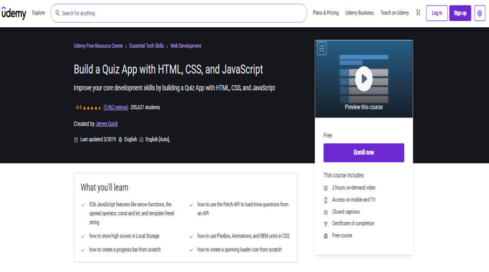Click the Sign up button
489x272 pixels.
point(460,13)
